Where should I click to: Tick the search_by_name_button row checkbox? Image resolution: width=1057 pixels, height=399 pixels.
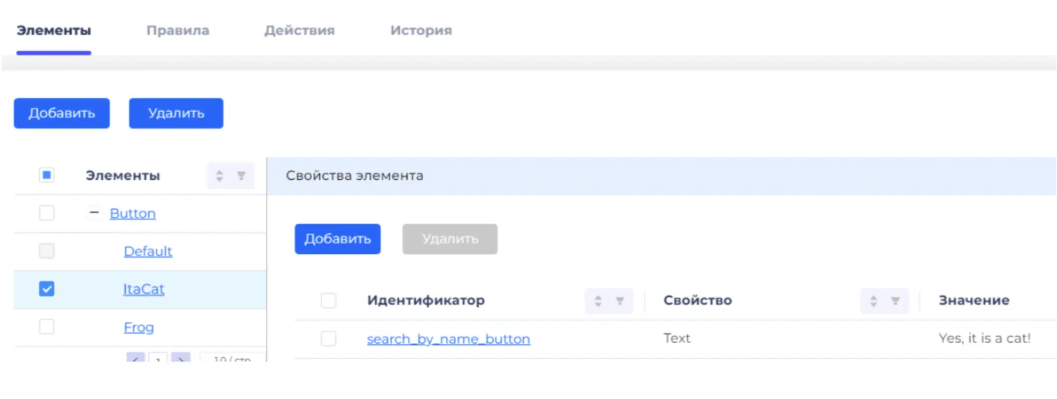pyautogui.click(x=329, y=338)
